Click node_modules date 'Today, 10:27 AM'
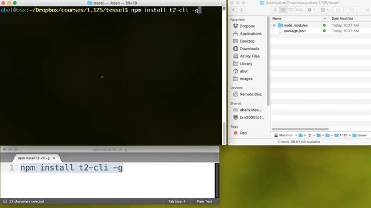Screen dimensions: 371x208 pyautogui.click(x=345, y=25)
